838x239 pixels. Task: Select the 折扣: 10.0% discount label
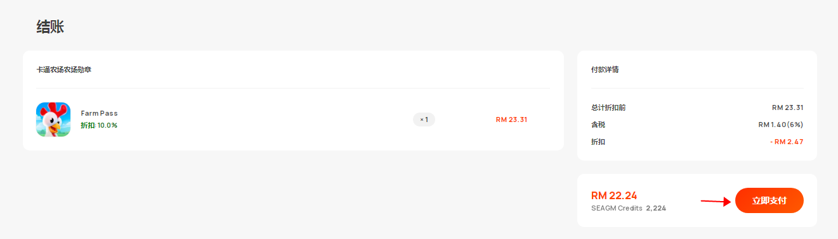[x=99, y=125]
